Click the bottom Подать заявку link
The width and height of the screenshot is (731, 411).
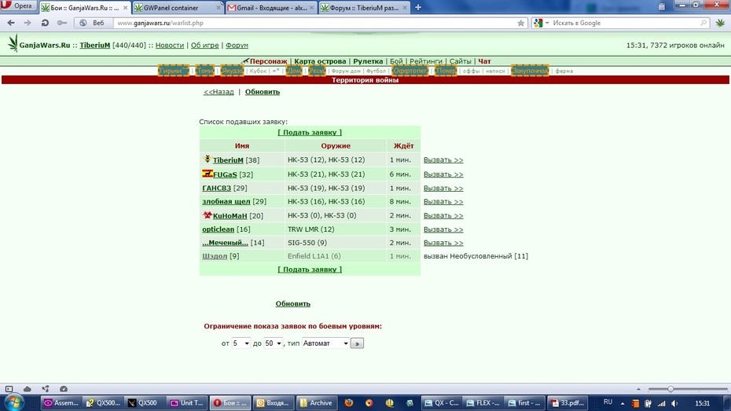[x=310, y=270]
